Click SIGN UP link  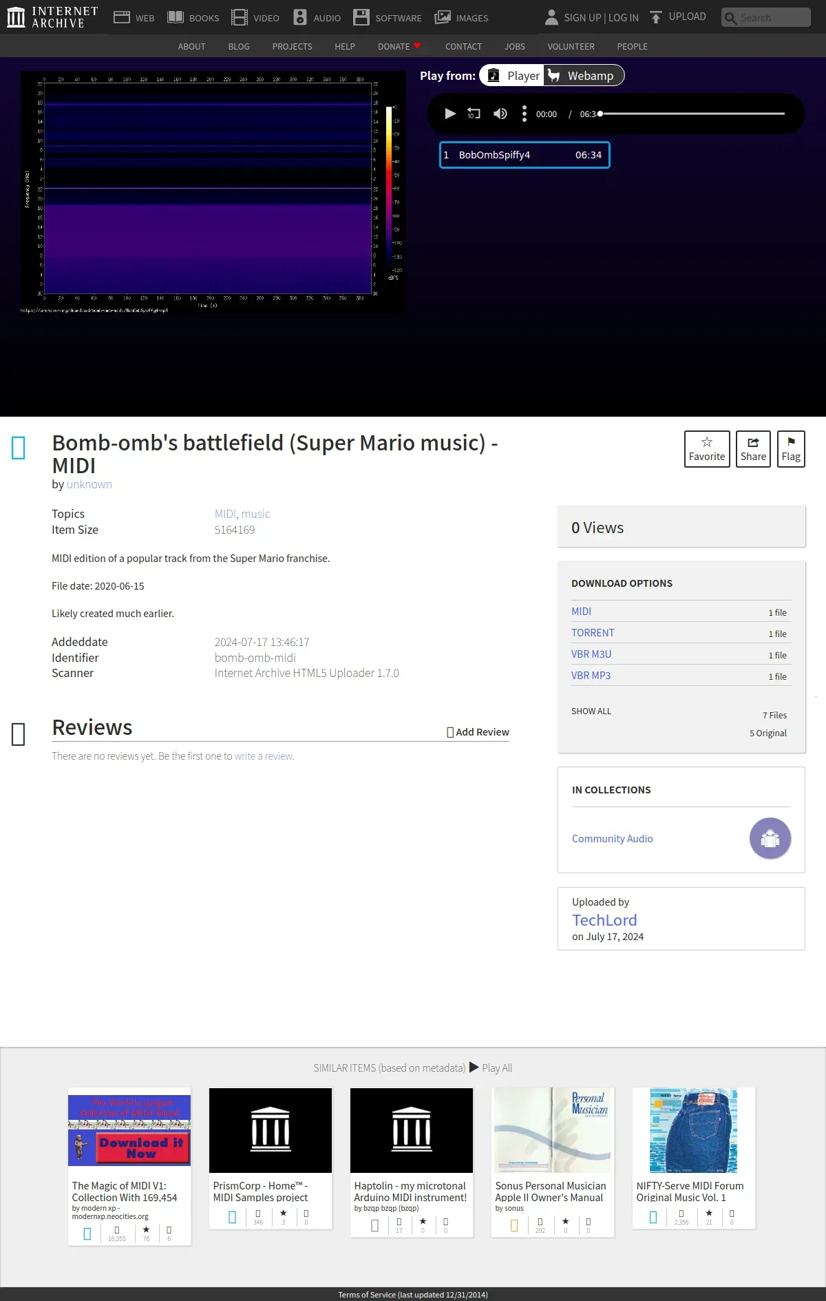582,18
